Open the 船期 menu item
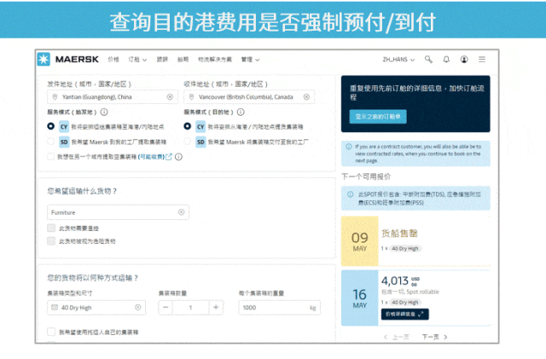Image resolution: width=546 pixels, height=359 pixels. coord(183,60)
